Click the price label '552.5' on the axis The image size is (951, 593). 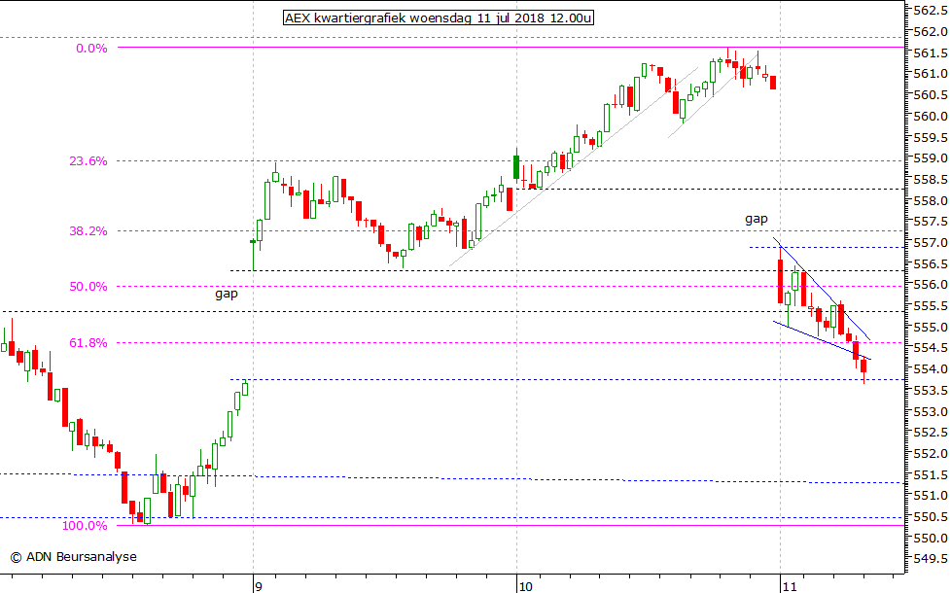[x=931, y=433]
